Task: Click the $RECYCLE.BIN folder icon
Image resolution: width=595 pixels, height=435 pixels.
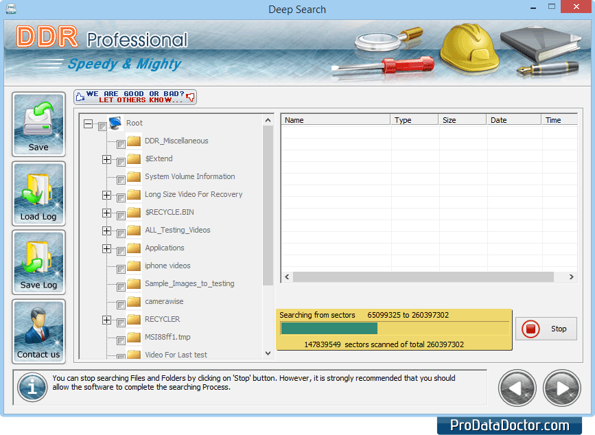Action: [134, 212]
